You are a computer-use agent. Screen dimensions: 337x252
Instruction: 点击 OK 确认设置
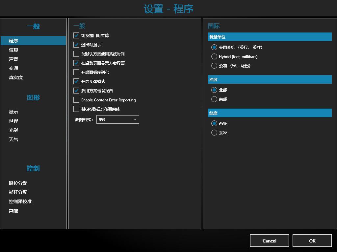pyautogui.click(x=312, y=241)
